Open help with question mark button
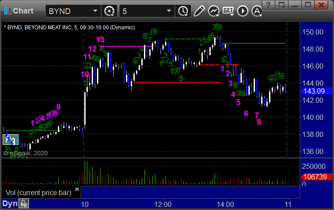Viewport: 334px width, 210px height. (x=268, y=5)
